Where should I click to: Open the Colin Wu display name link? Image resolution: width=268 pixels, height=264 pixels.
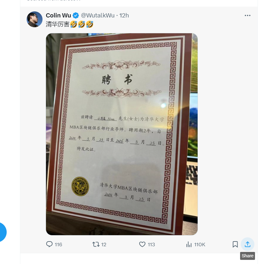click(58, 16)
